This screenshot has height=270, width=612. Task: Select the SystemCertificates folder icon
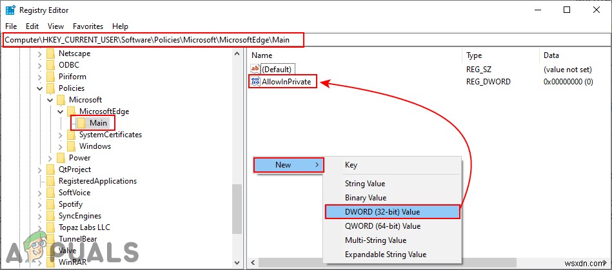(72, 135)
